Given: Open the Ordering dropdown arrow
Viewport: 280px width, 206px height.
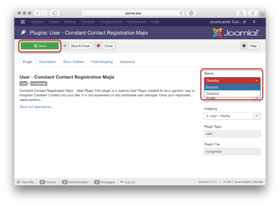Looking at the screenshot, I should tap(257, 116).
